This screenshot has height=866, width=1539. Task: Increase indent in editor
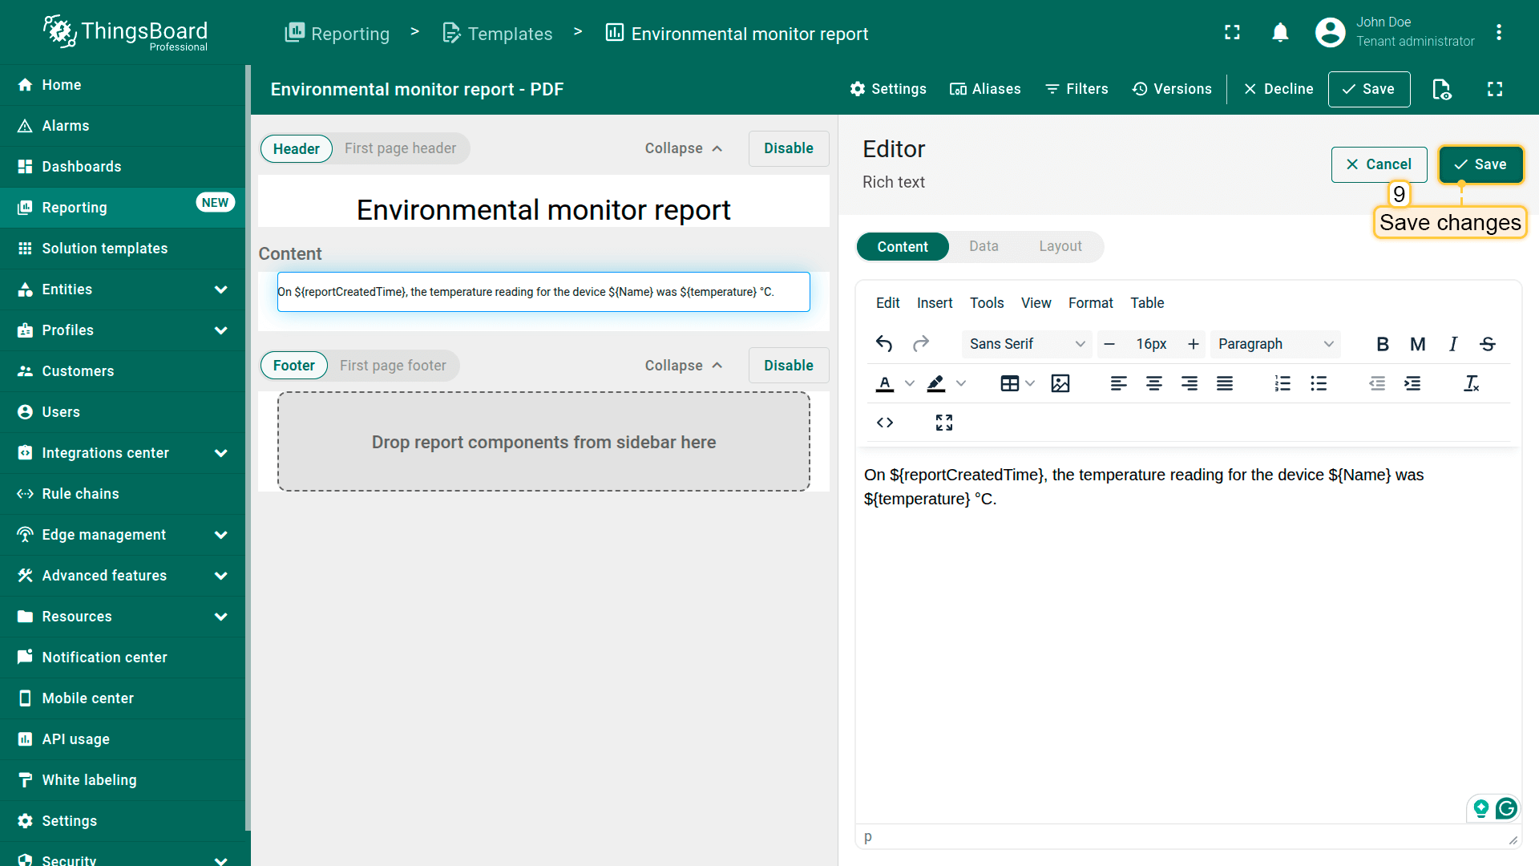coord(1412,383)
